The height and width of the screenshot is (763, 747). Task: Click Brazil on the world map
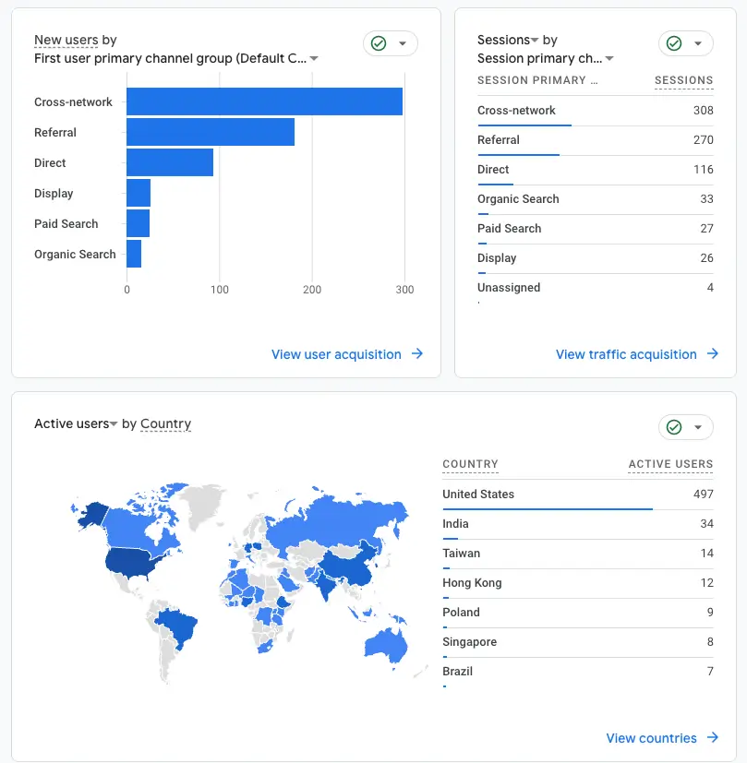[x=179, y=626]
